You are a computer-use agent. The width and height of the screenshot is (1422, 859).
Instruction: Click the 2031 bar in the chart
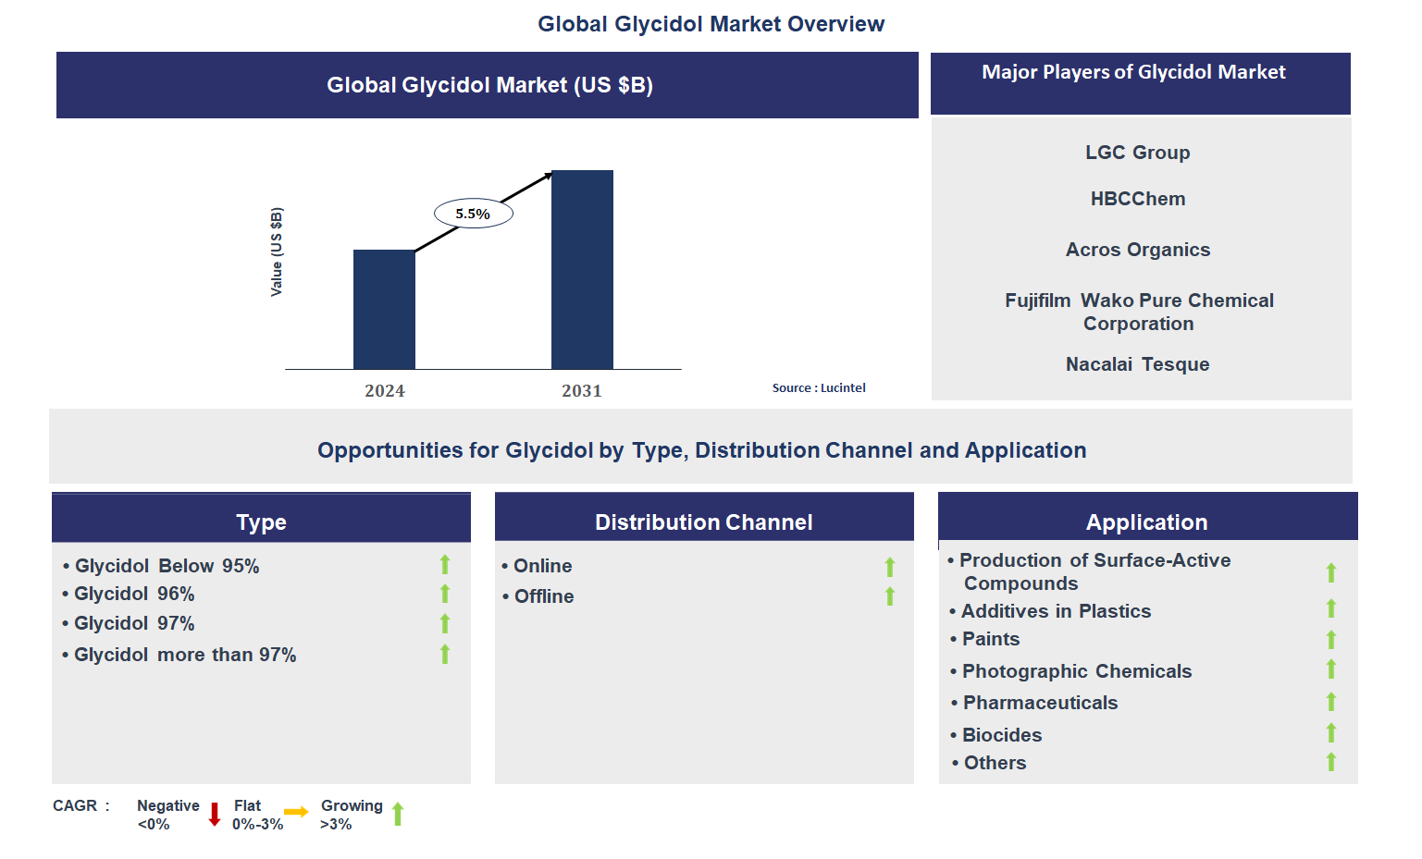pos(582,270)
